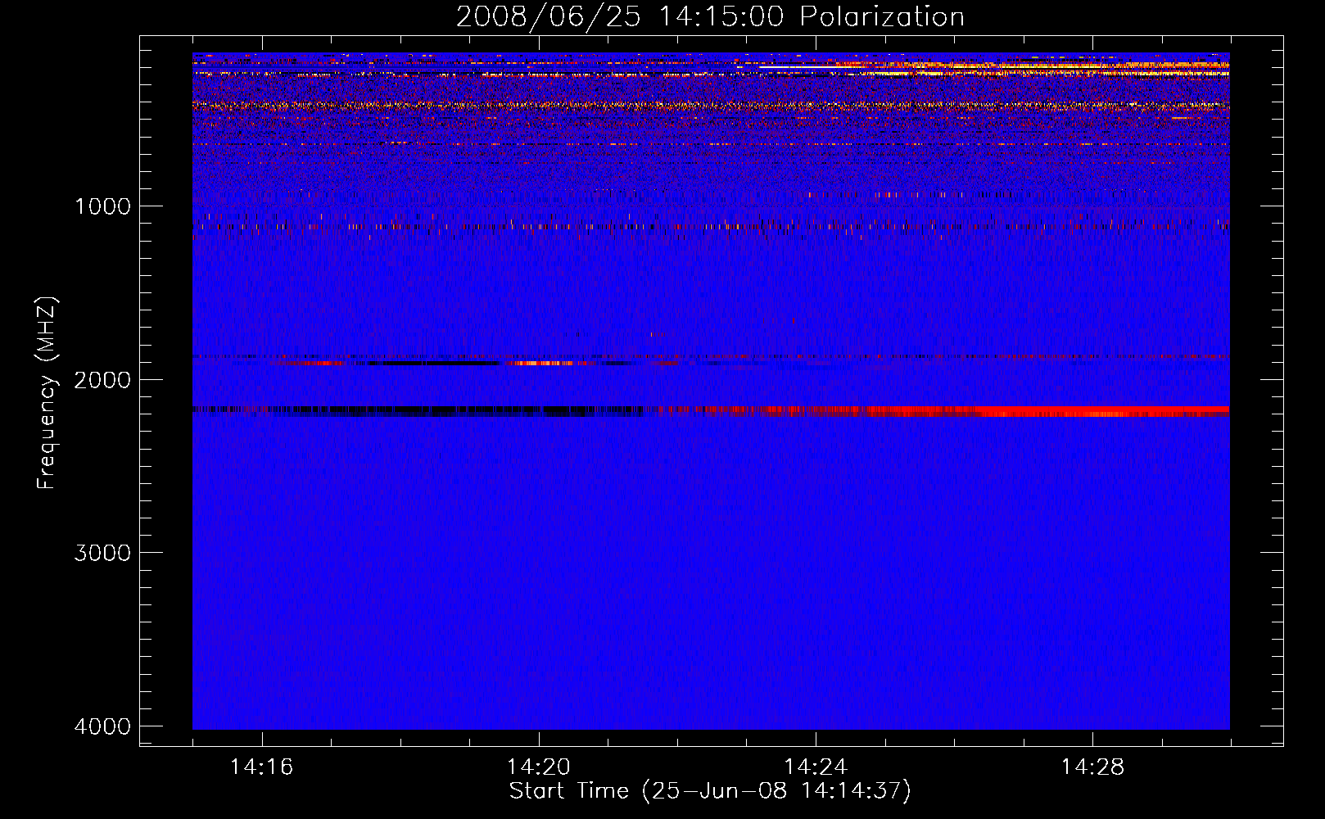Click the bright red band near 2200 MHz

pos(1048,411)
